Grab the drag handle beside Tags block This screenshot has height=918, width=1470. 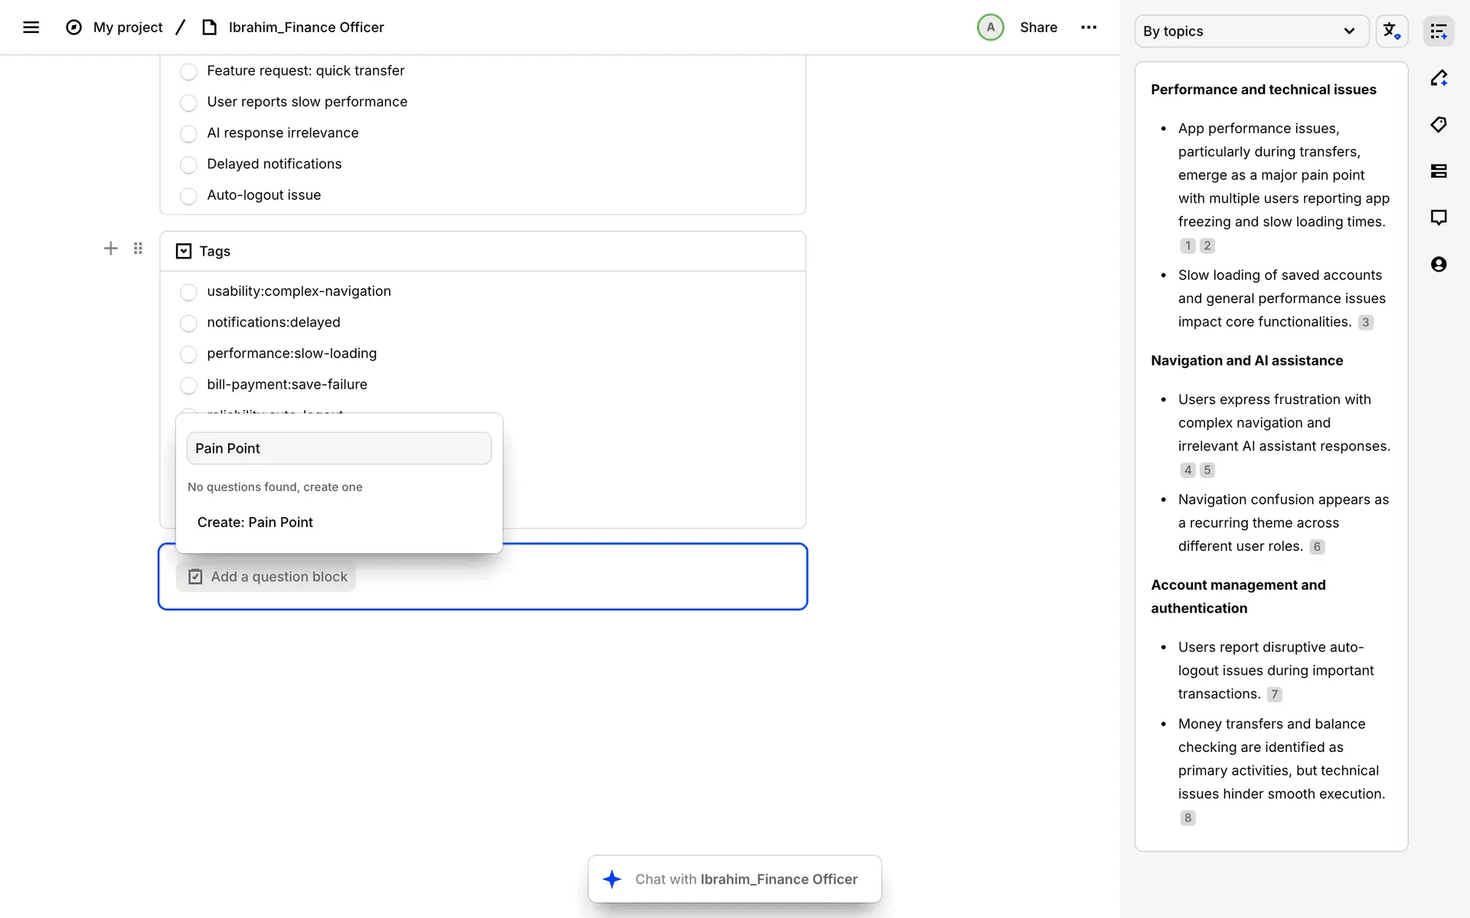138,249
